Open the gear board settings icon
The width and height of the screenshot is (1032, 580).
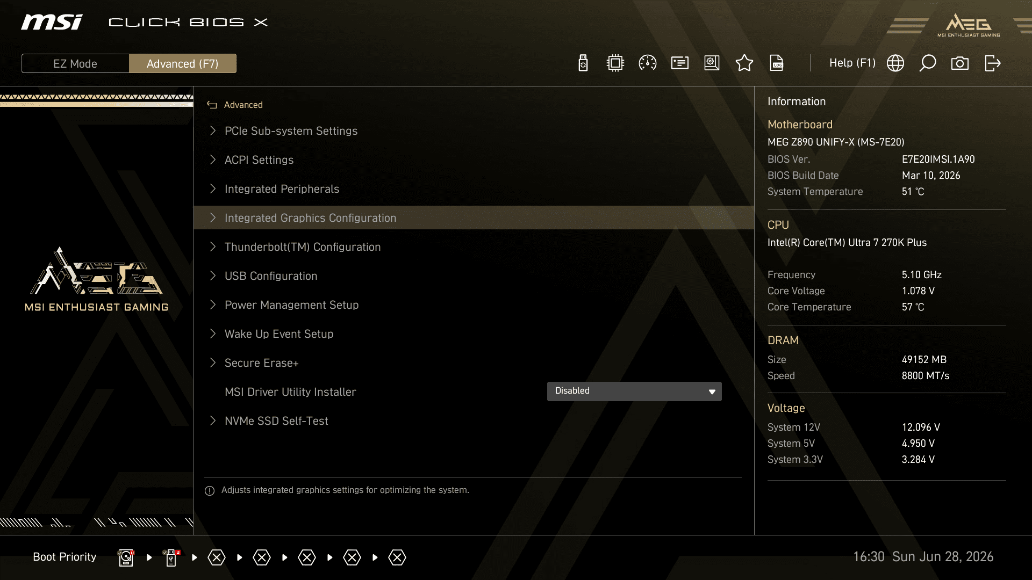click(x=712, y=63)
